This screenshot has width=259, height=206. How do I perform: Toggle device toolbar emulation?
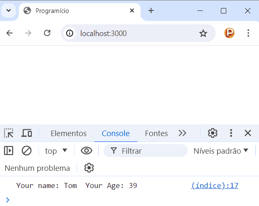(26, 133)
